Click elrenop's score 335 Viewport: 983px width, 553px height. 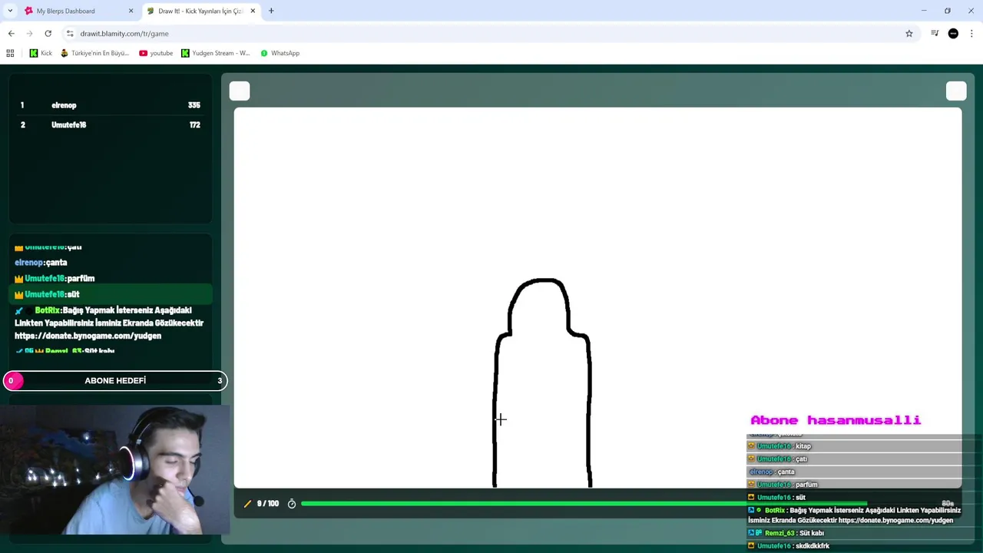click(194, 105)
